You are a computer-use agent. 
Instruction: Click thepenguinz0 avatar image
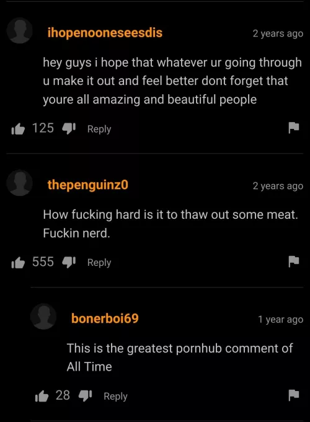[20, 183]
